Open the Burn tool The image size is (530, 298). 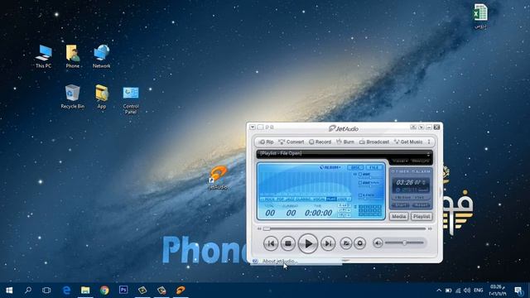[345, 142]
